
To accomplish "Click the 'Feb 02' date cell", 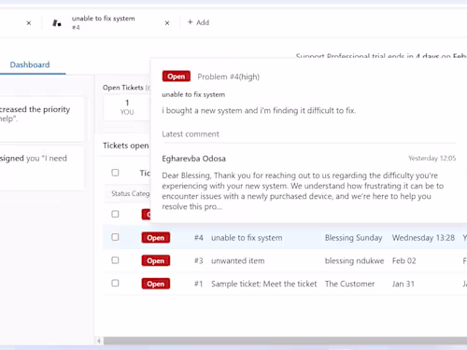I will point(403,260).
